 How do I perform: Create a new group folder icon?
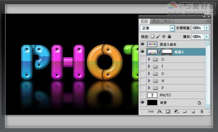click(184, 111)
